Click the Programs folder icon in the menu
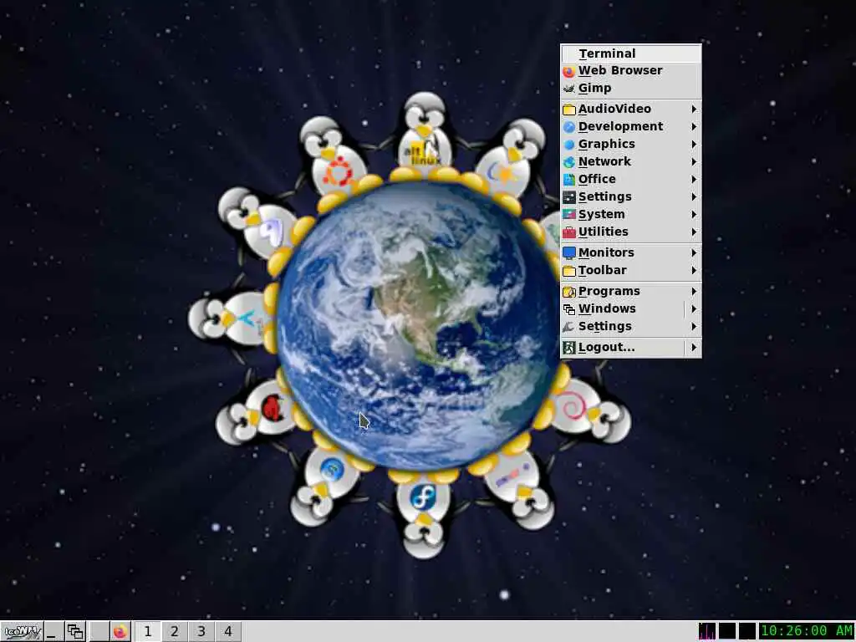The width and height of the screenshot is (856, 642). (568, 292)
